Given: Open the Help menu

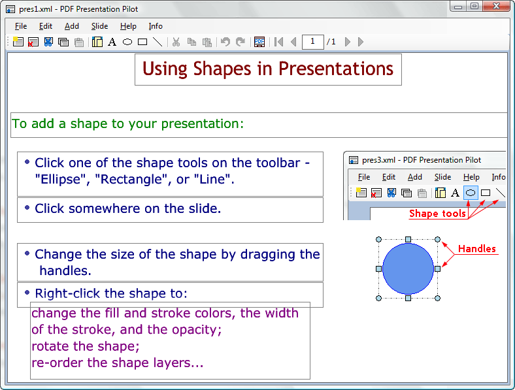Looking at the screenshot, I should click(128, 26).
